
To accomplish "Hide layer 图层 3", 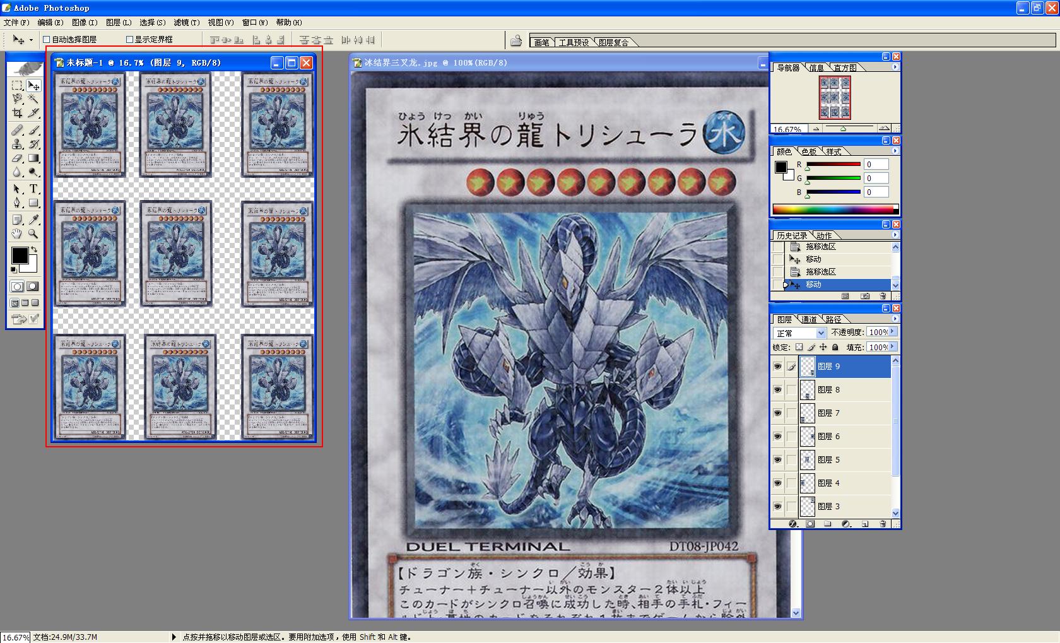I will point(777,507).
